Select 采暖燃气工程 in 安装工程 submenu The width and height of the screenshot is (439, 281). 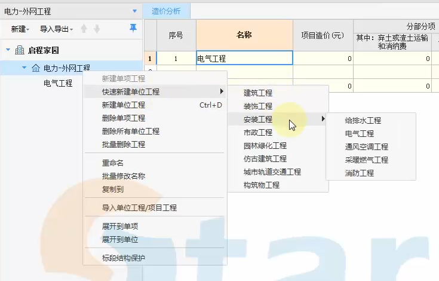pyautogui.click(x=371, y=160)
